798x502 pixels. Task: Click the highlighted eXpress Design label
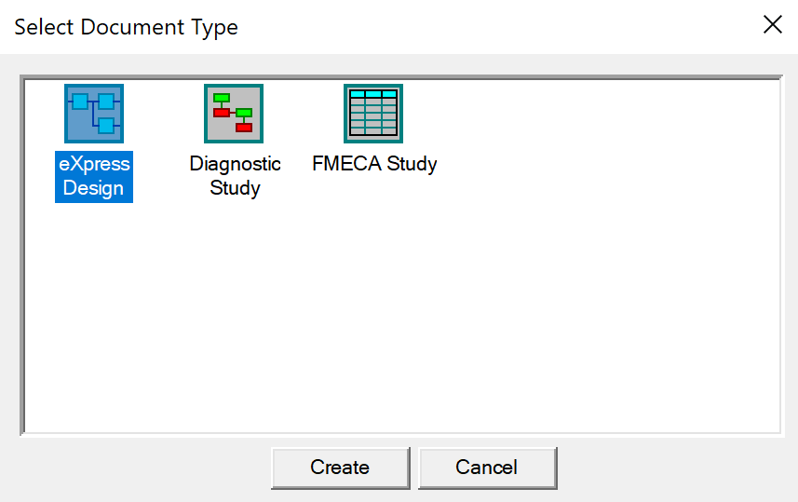click(94, 177)
